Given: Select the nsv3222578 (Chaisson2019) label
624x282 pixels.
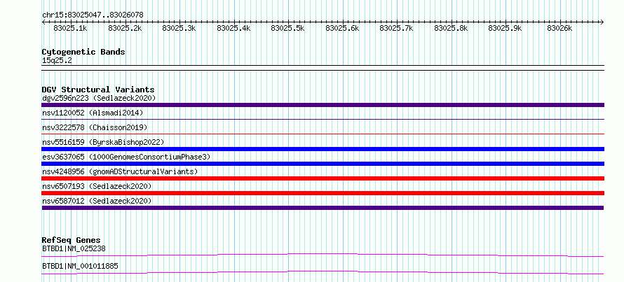Looking at the screenshot, I should pyautogui.click(x=95, y=127).
